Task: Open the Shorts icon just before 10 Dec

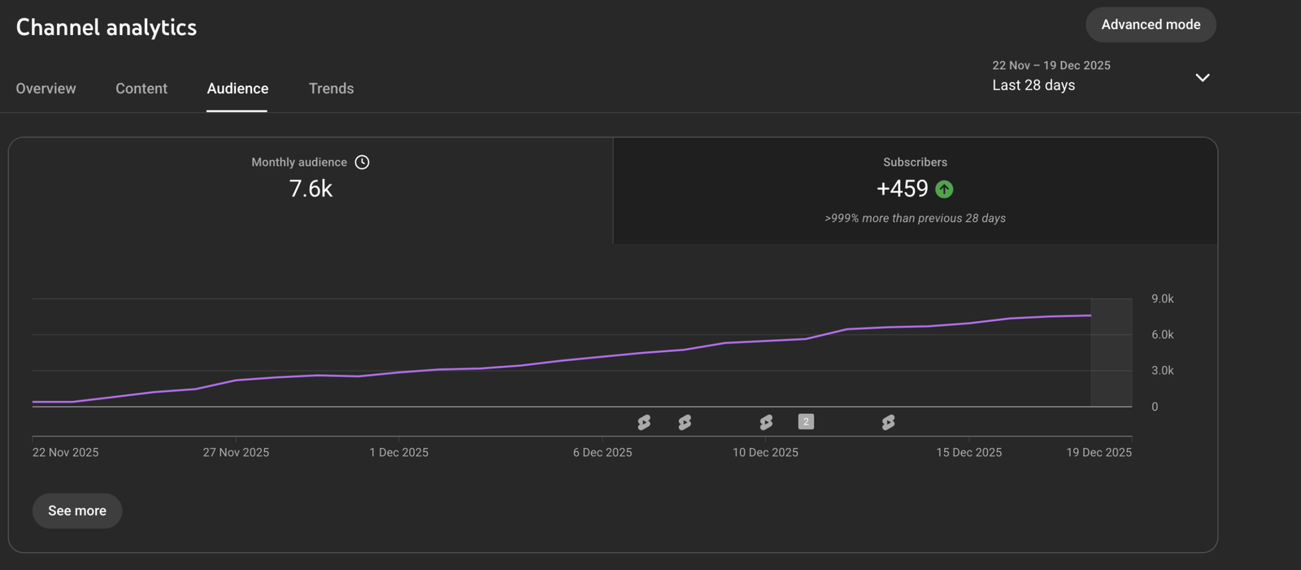Action: pos(766,422)
